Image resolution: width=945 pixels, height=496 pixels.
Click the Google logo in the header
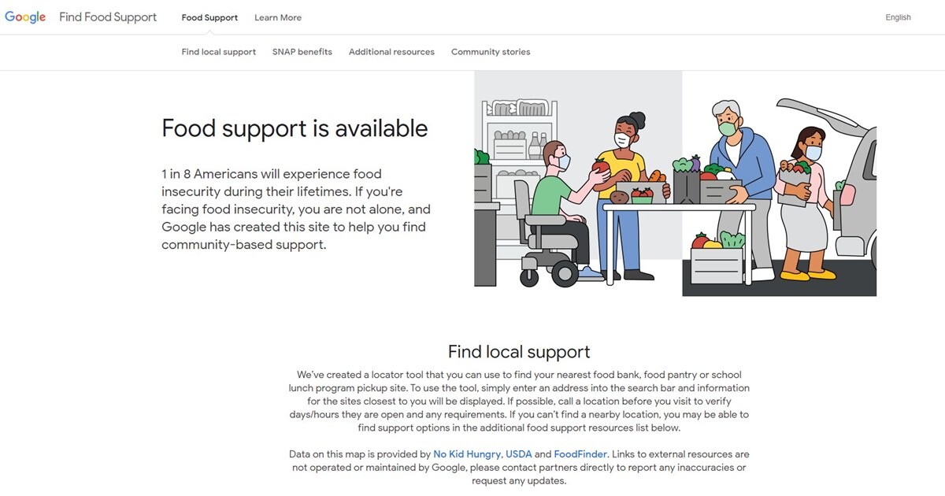[25, 17]
